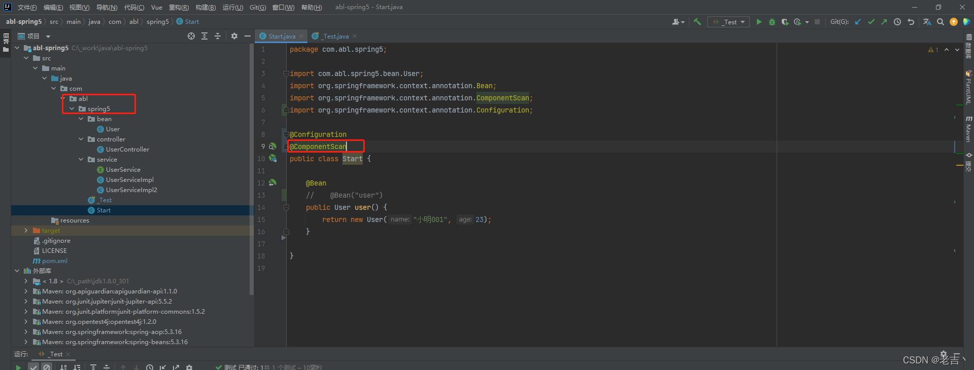Click project tree vertical scrollbar
Viewport: 974px width, 370px height.
[252, 169]
